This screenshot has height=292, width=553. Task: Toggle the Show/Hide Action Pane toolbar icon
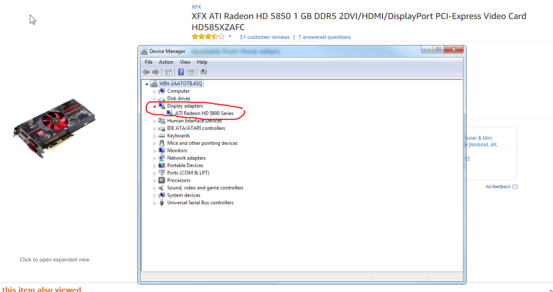pyautogui.click(x=190, y=72)
